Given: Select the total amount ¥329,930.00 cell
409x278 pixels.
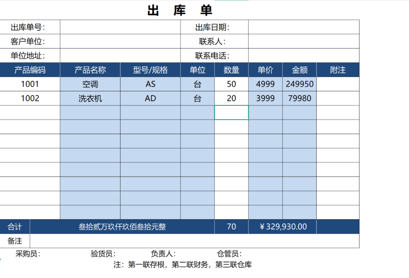Looking at the screenshot, I should click(x=283, y=227).
